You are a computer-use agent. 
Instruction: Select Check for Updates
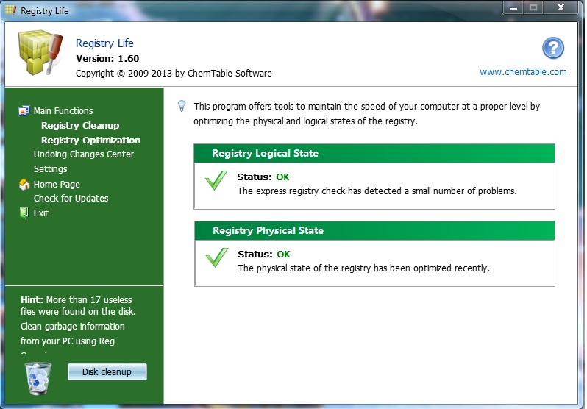[x=71, y=198]
